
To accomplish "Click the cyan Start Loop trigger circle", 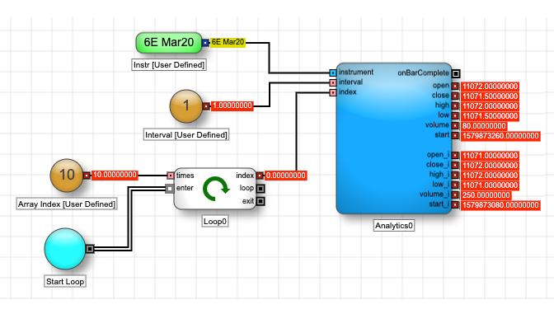I will [65, 249].
